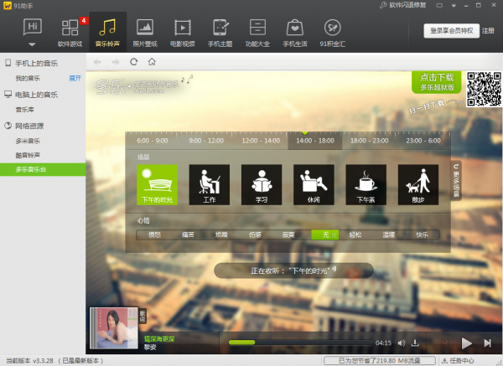Image resolution: width=503 pixels, height=366 pixels.
Task: Open the Hi message center icon
Action: click(x=33, y=27)
